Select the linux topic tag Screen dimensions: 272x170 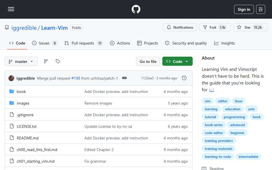239,101
